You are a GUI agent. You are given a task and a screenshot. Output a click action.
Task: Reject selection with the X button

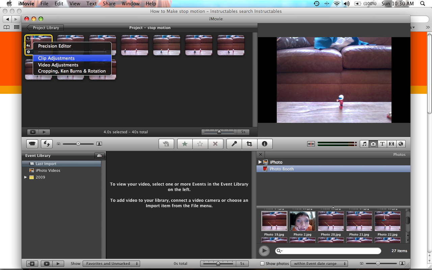coord(215,144)
